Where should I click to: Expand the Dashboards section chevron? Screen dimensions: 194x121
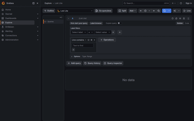point(38,18)
